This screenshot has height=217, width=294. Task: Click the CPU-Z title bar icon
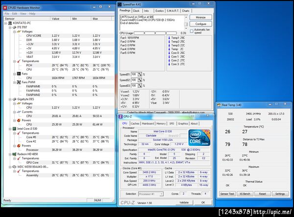(121, 117)
